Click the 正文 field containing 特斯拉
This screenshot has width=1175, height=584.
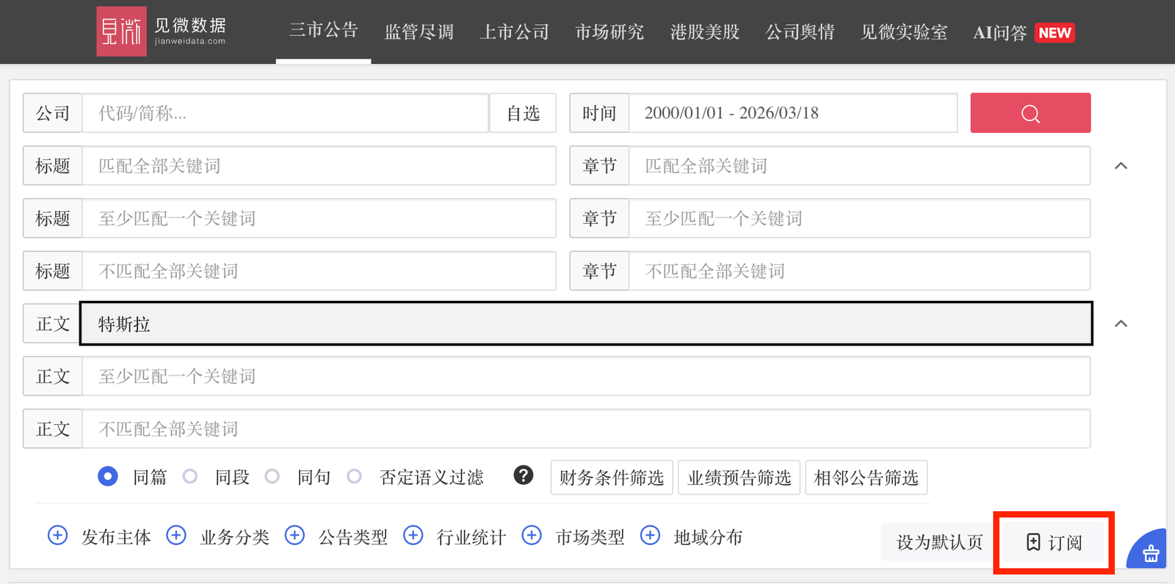(586, 324)
